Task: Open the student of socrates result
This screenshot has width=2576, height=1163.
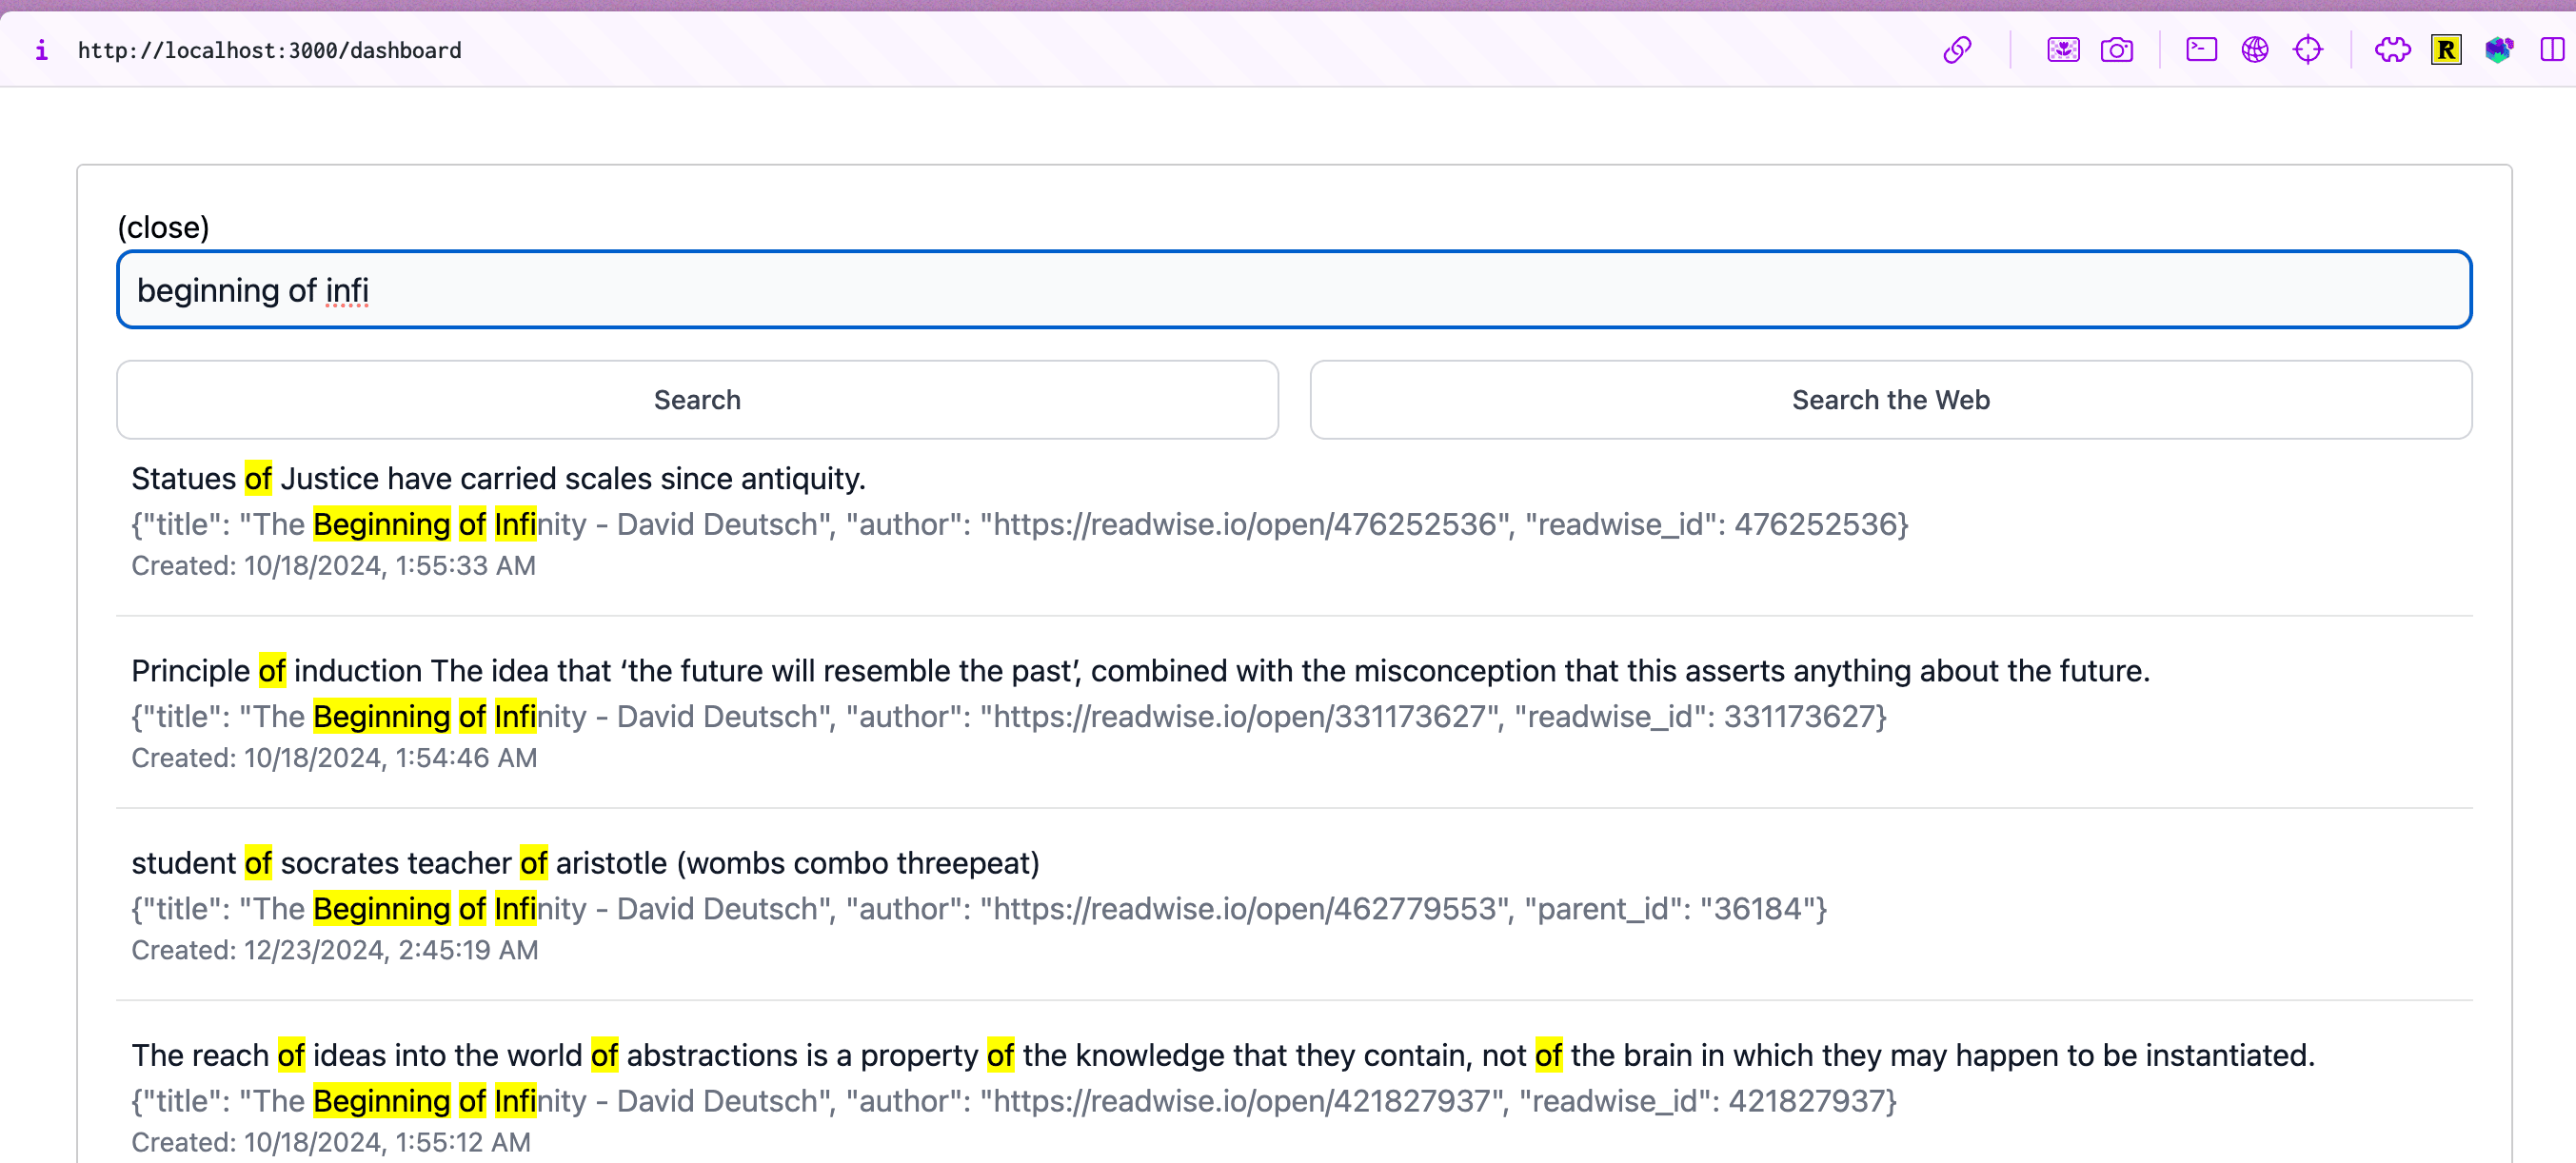Action: click(585, 862)
